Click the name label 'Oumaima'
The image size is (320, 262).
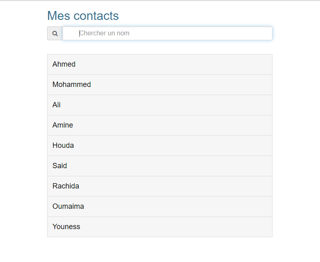click(x=68, y=206)
